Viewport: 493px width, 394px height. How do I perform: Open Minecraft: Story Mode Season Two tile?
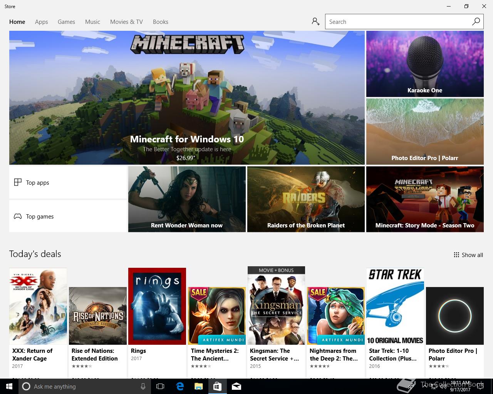click(x=425, y=199)
